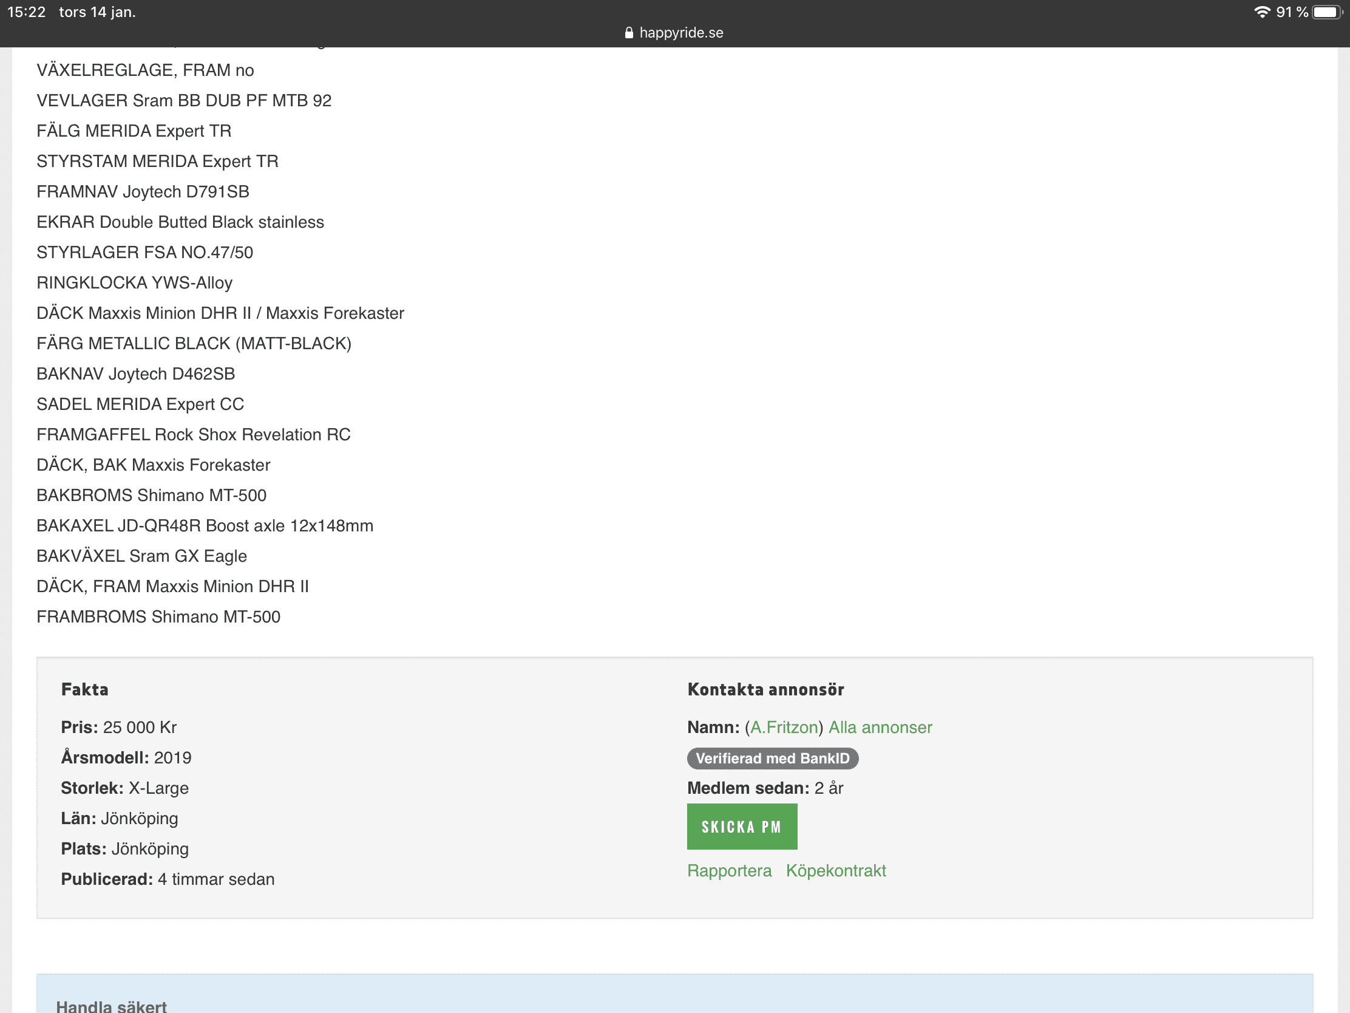Tap the Pris 25 000 Kr line
This screenshot has height=1013, width=1350.
click(x=118, y=727)
